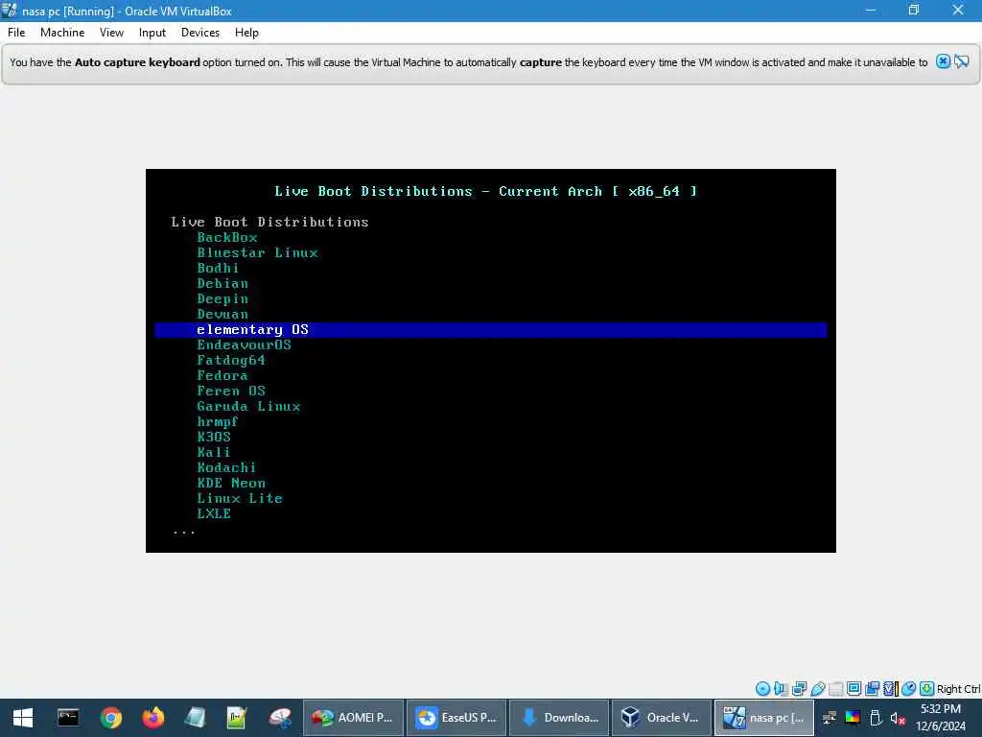Click the audio status icon in VM status bar
982x737 pixels.
coord(781,689)
